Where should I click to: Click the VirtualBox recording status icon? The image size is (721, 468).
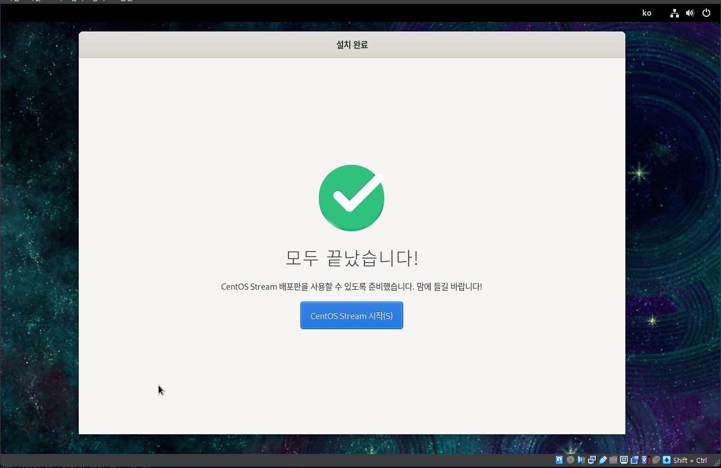click(634, 460)
